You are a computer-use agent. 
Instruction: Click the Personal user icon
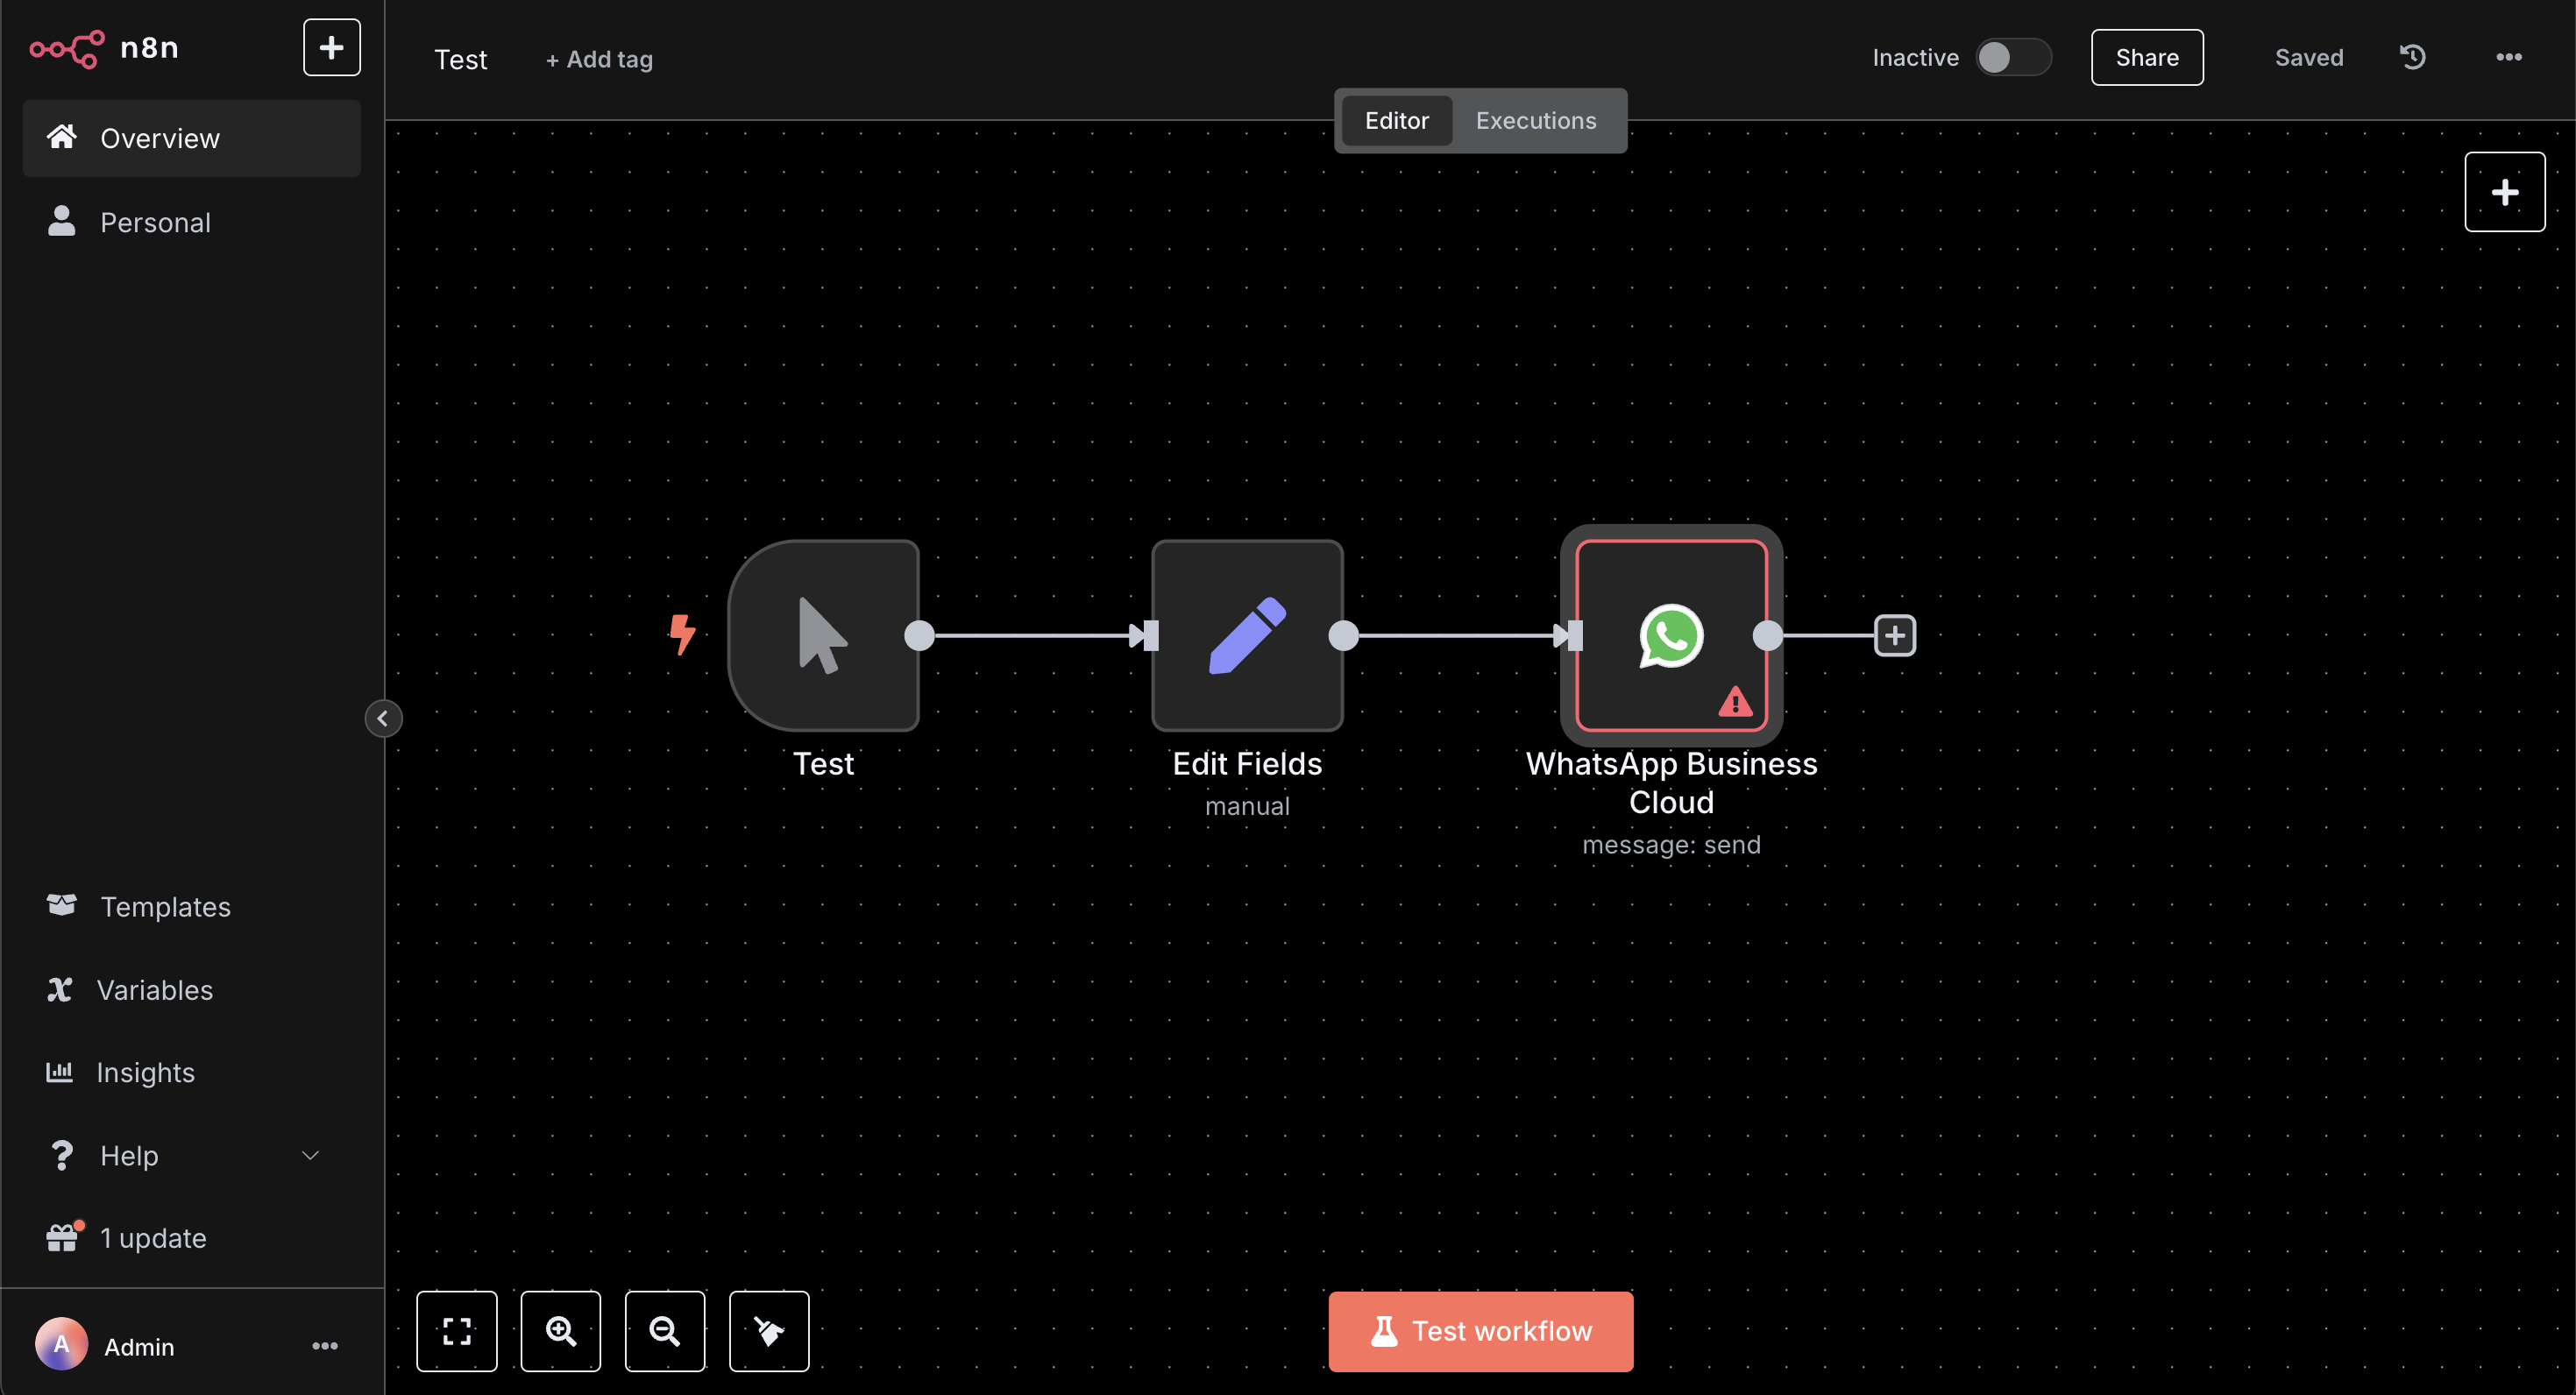[x=62, y=221]
